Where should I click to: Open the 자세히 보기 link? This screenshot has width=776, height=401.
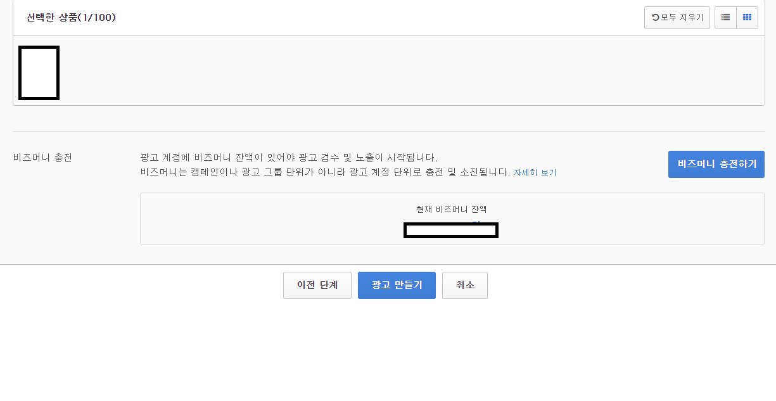pos(535,172)
